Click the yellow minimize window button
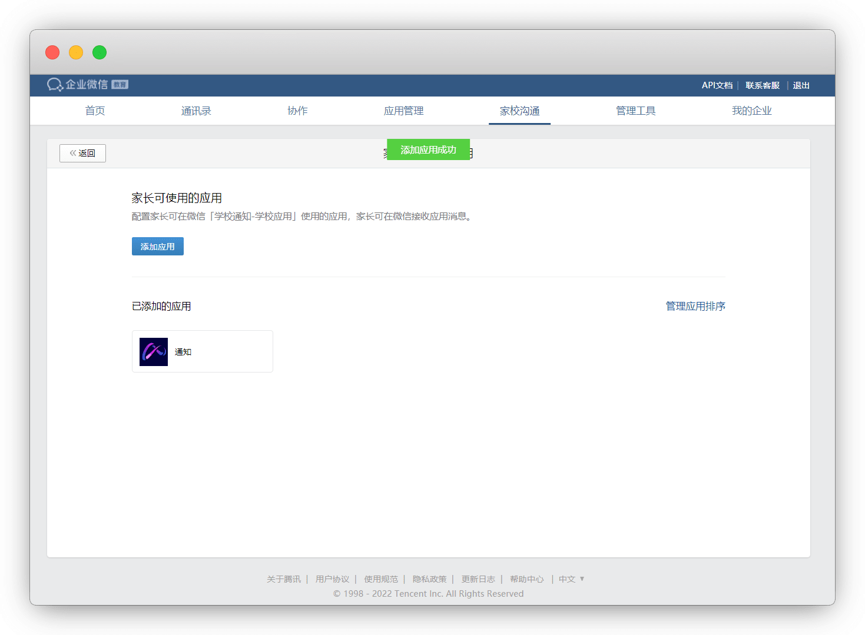865x635 pixels. pos(76,52)
